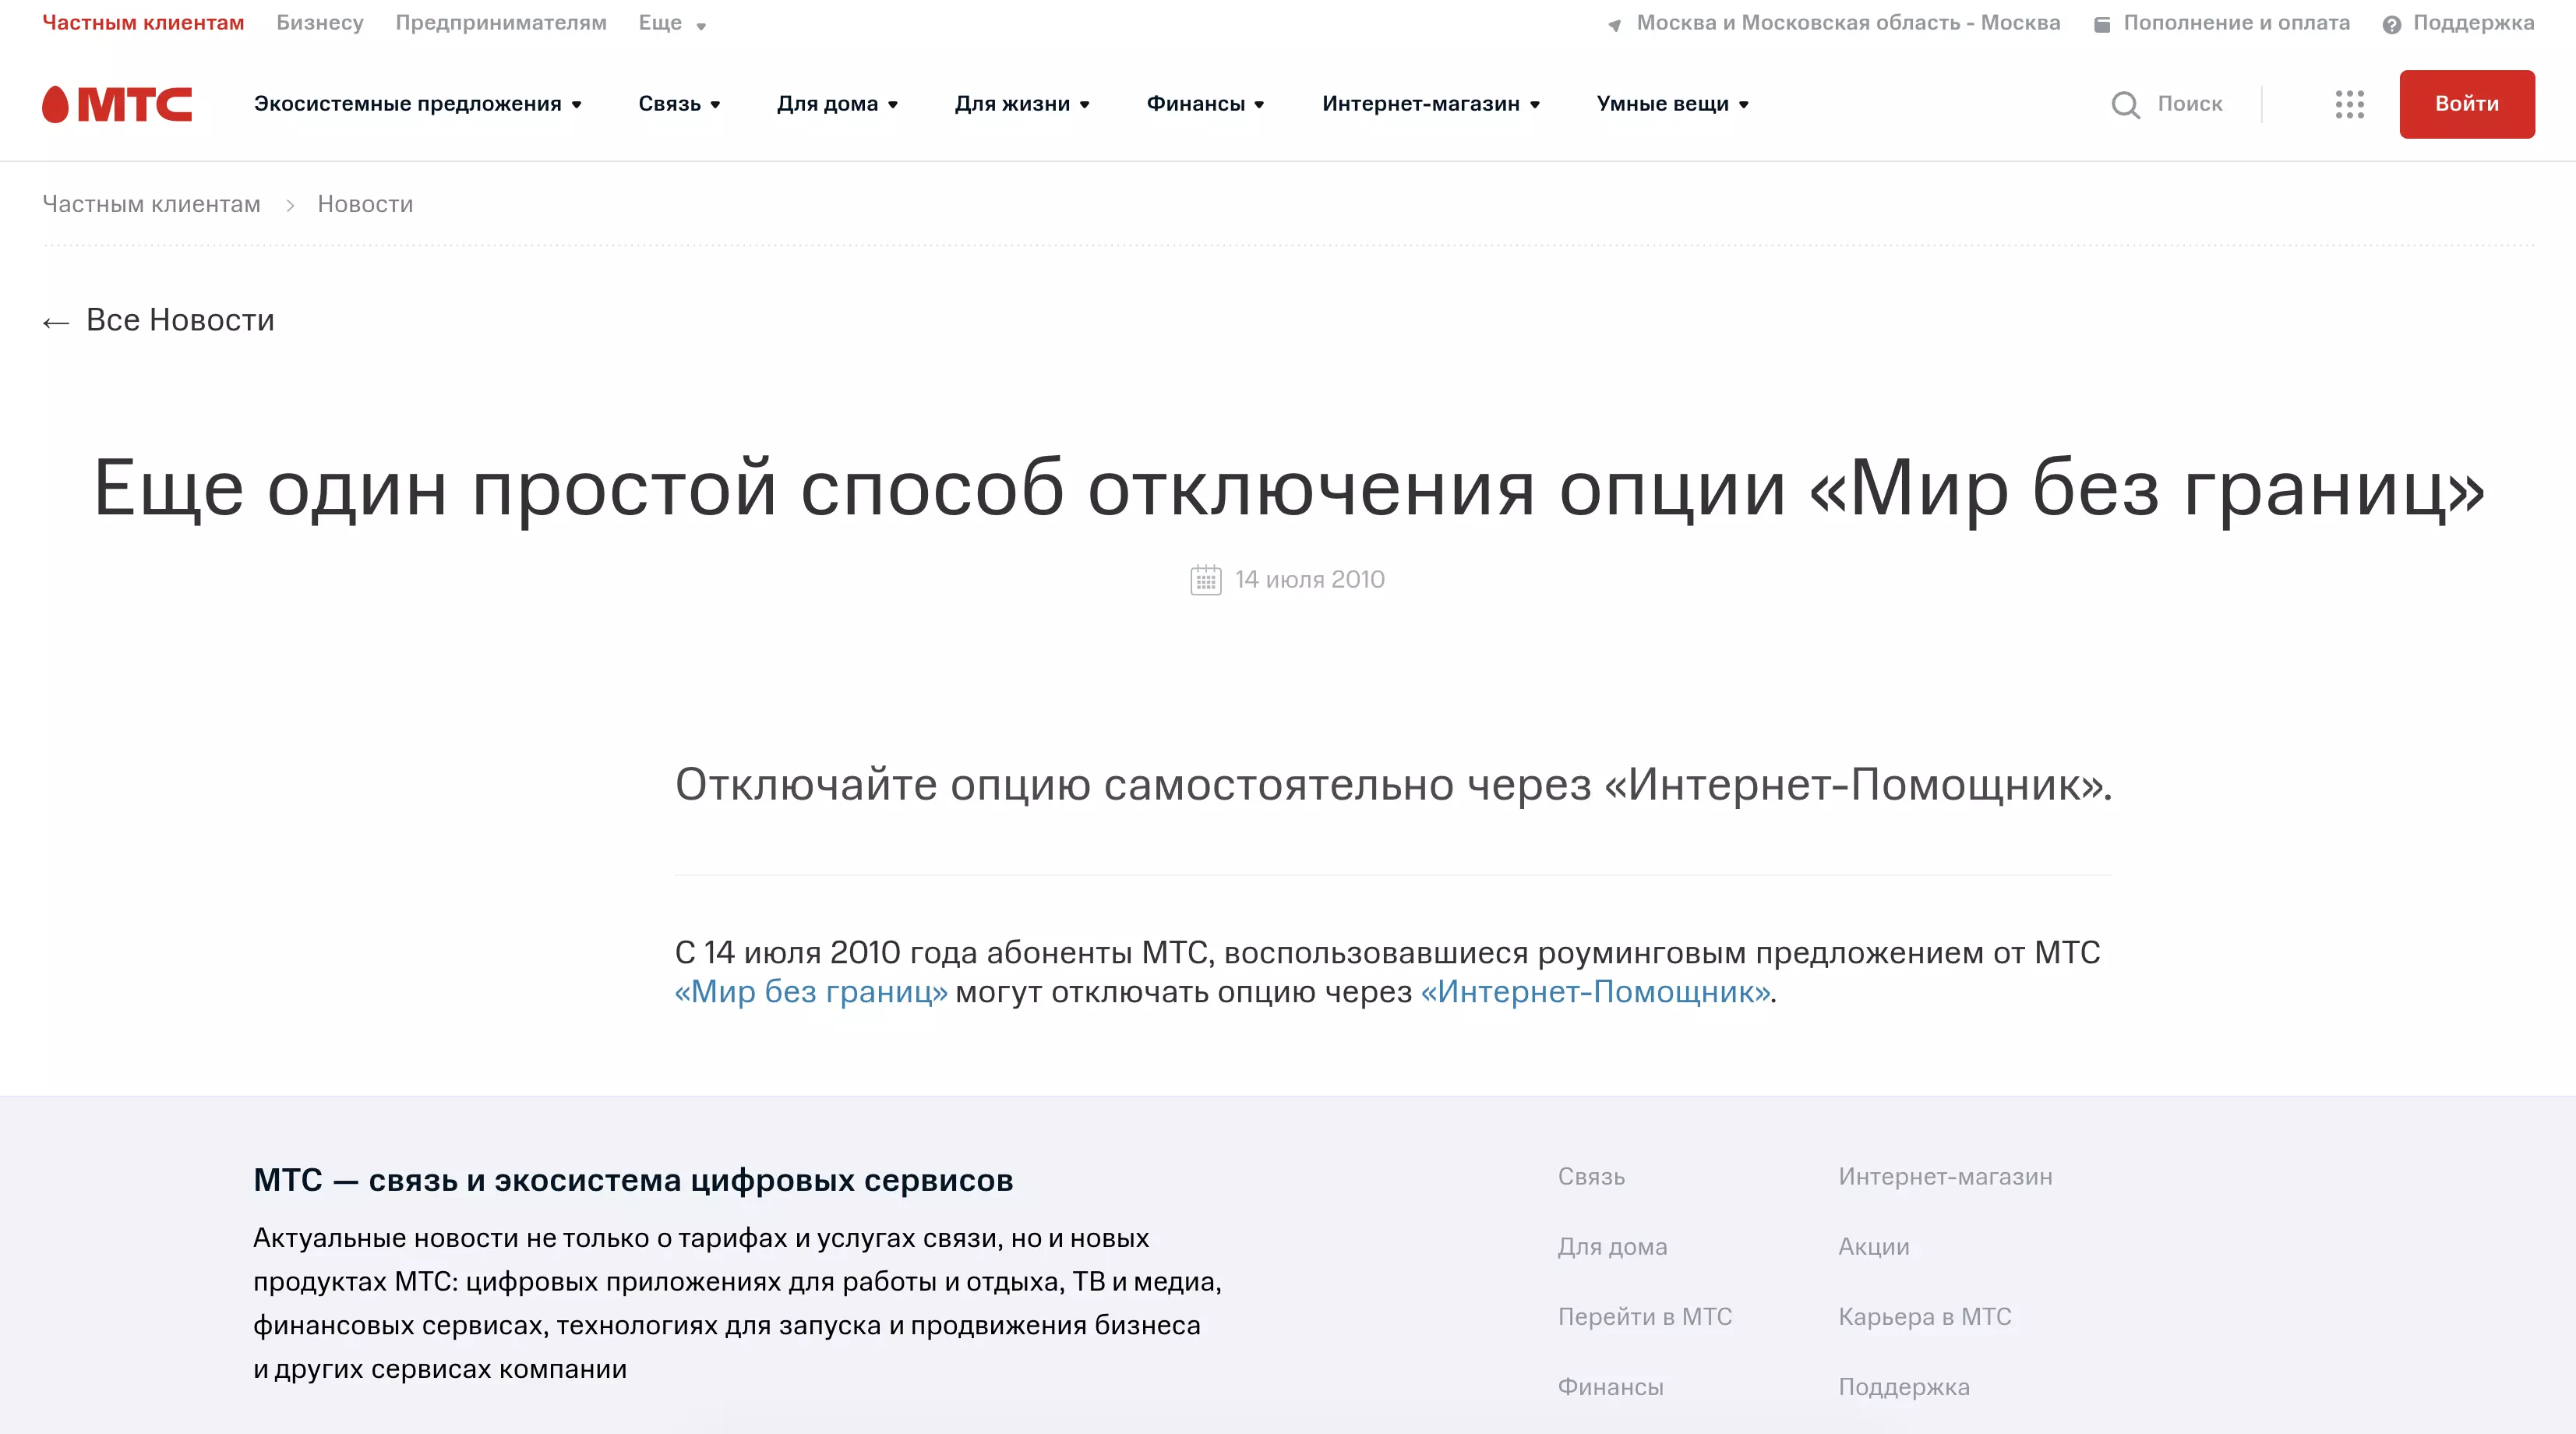2576x1434 pixels.
Task: Open footer Перейти в МТС link
Action: 1644,1317
